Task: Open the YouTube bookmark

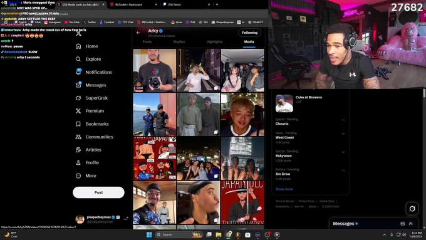Action: (71, 23)
